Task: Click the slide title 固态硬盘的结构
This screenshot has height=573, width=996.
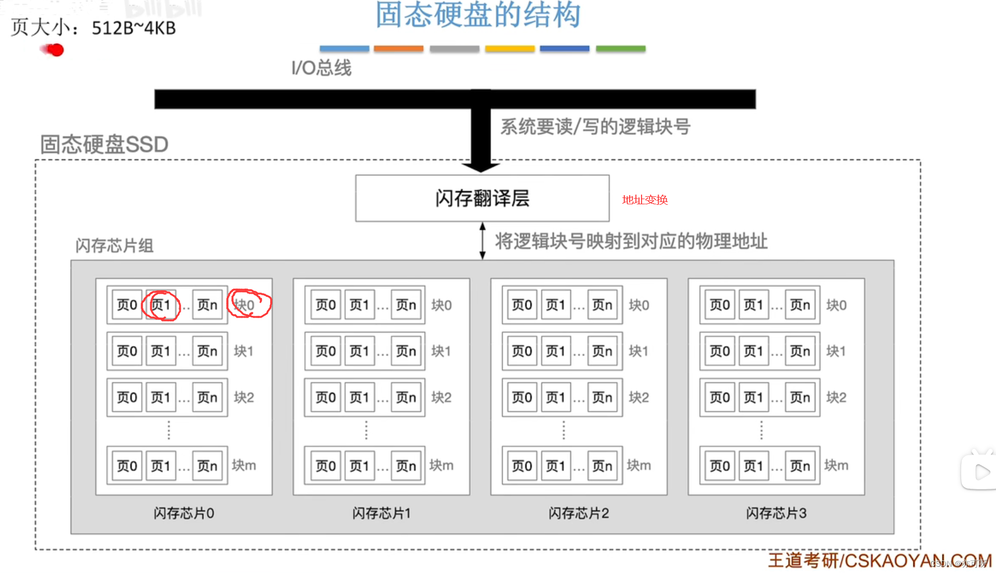Action: [x=478, y=15]
